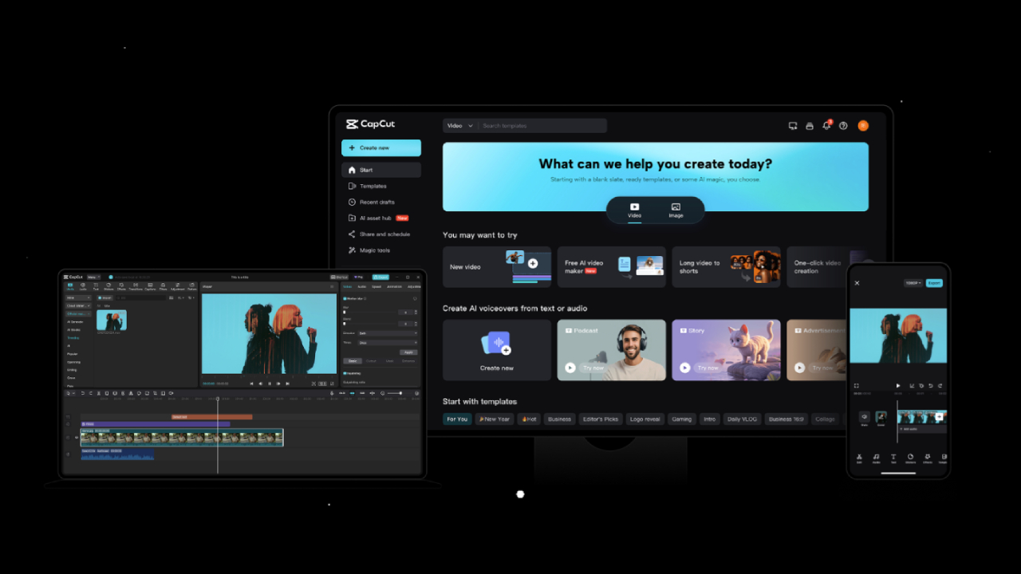Select Gaming template category
The height and width of the screenshot is (574, 1021).
click(681, 419)
